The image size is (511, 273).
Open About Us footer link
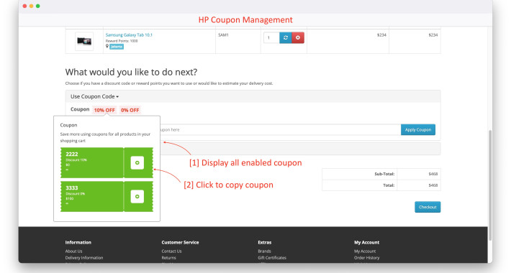coord(73,251)
